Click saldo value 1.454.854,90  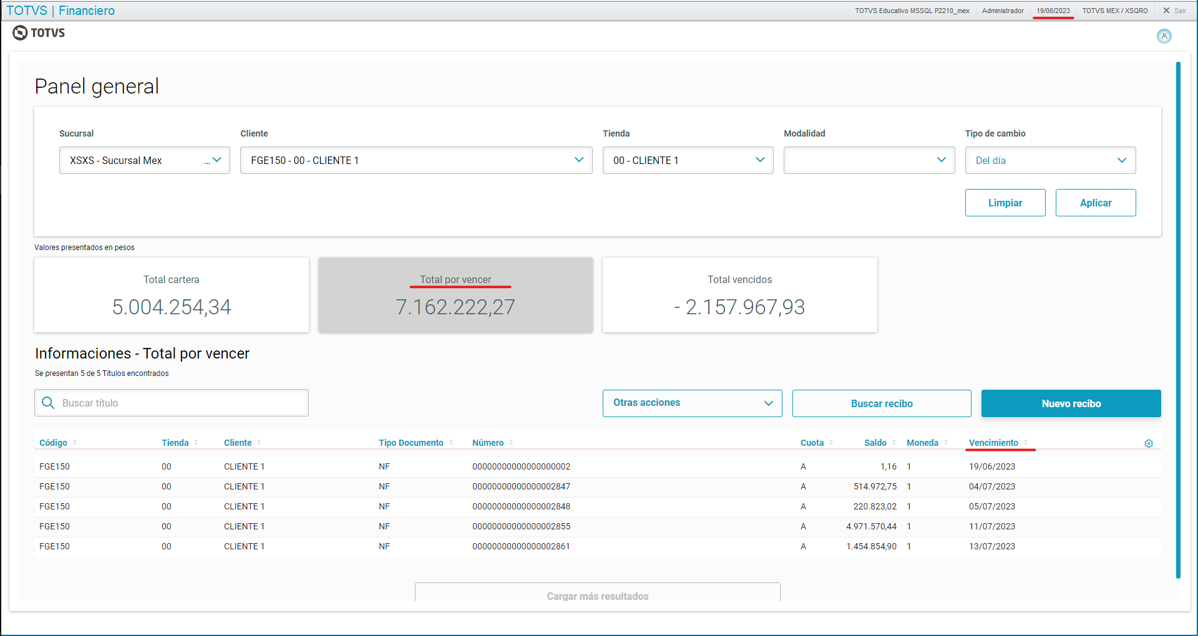point(871,546)
